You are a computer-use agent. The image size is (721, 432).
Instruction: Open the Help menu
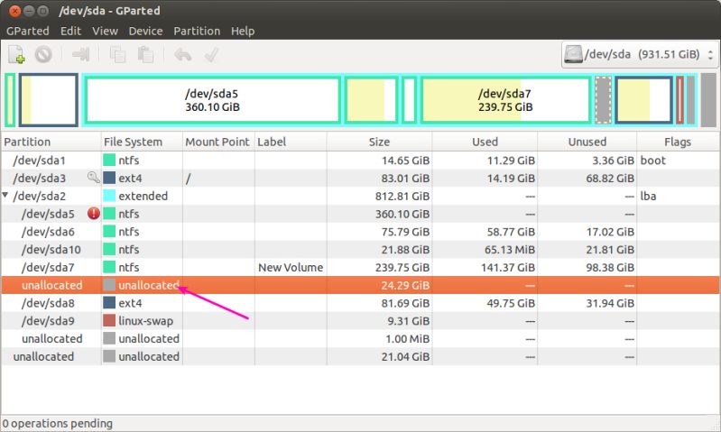point(243,31)
